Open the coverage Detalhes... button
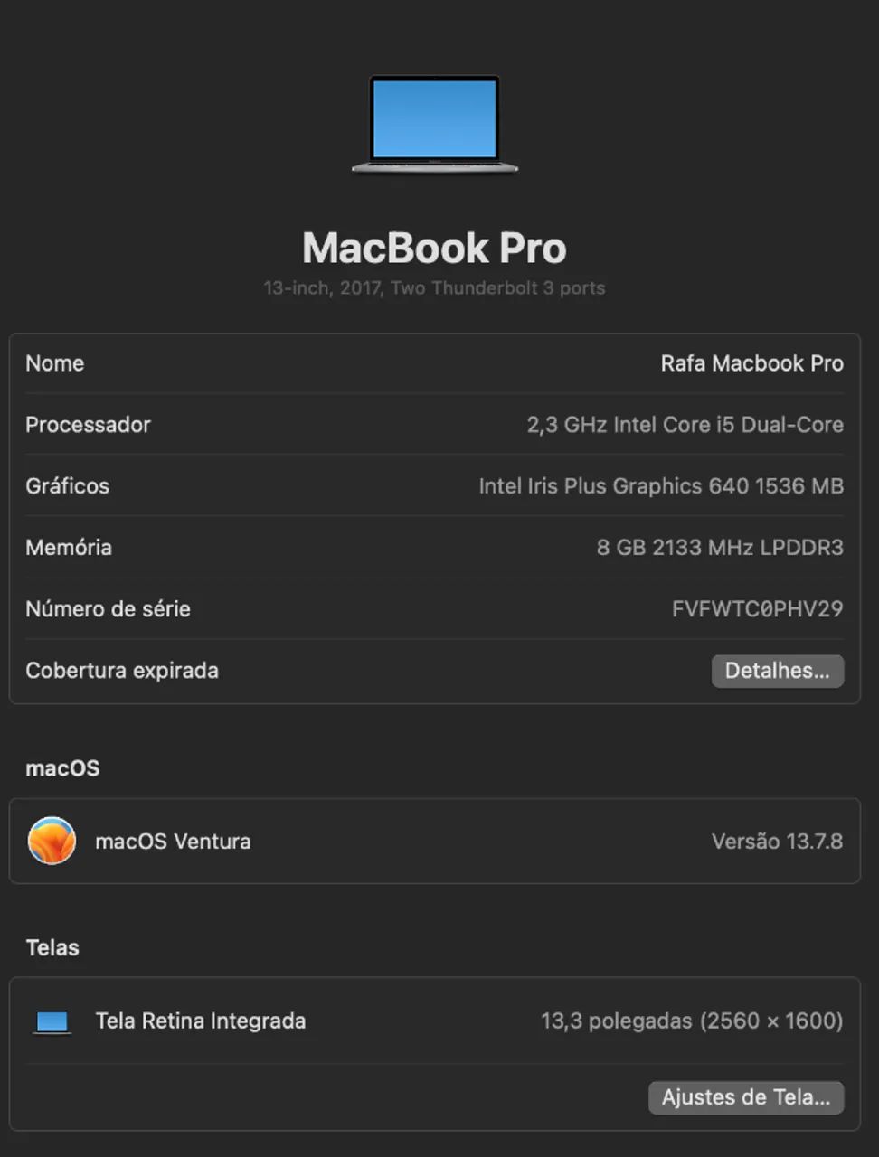This screenshot has height=1157, width=879. [x=778, y=671]
